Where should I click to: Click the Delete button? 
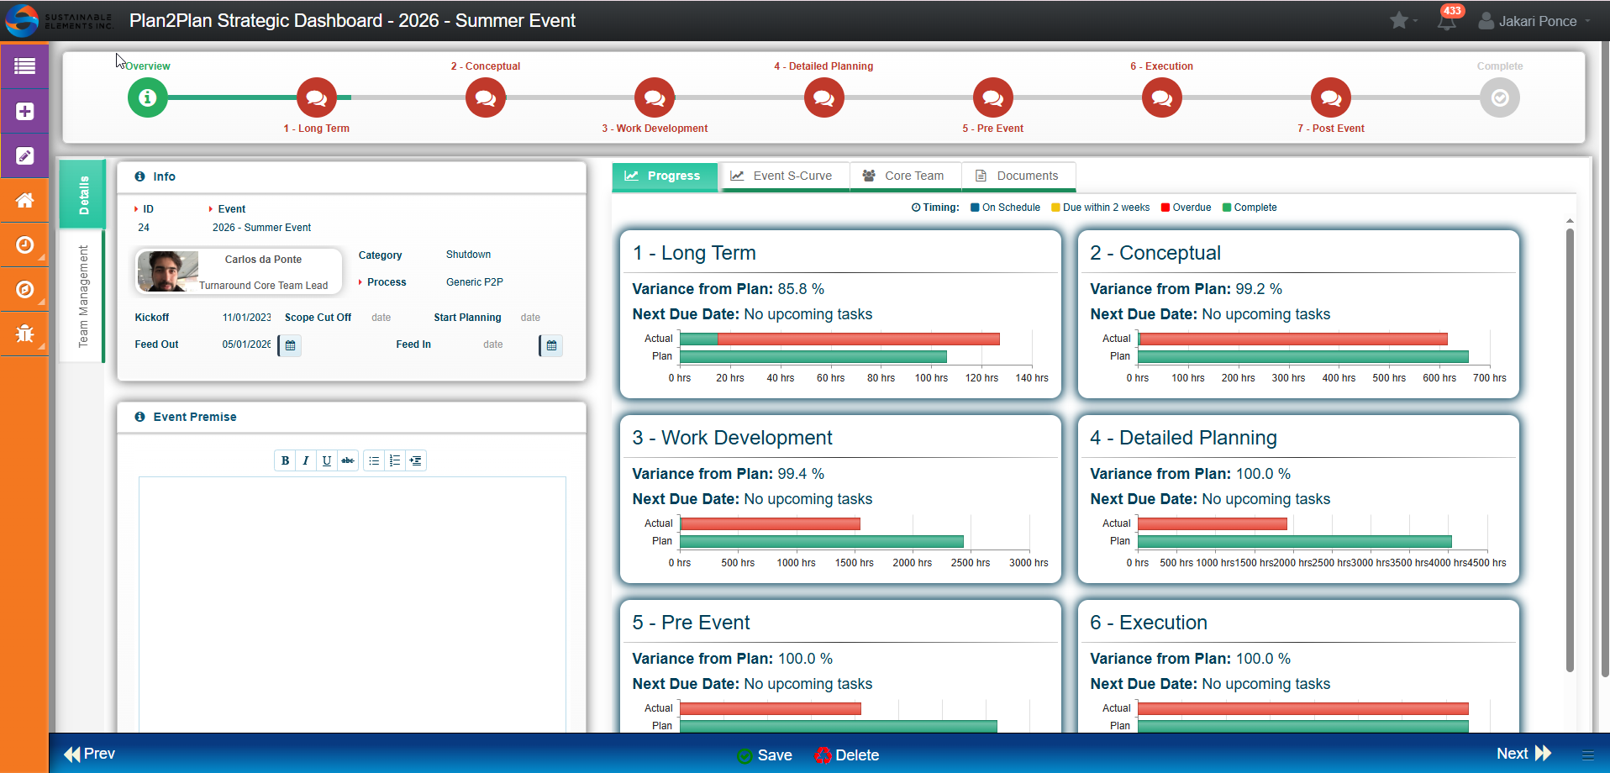pos(847,755)
